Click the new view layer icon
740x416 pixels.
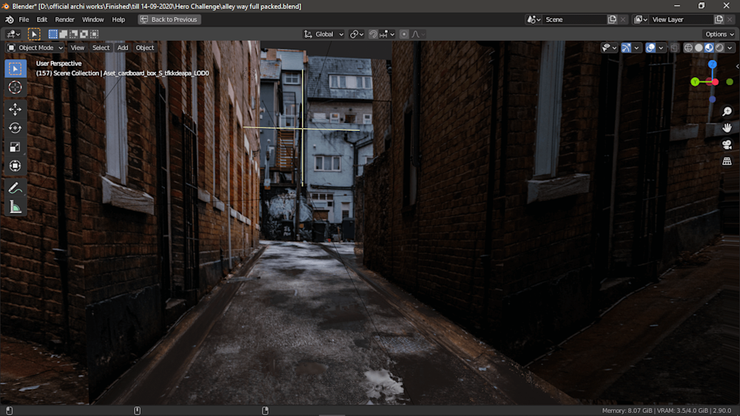coord(719,19)
